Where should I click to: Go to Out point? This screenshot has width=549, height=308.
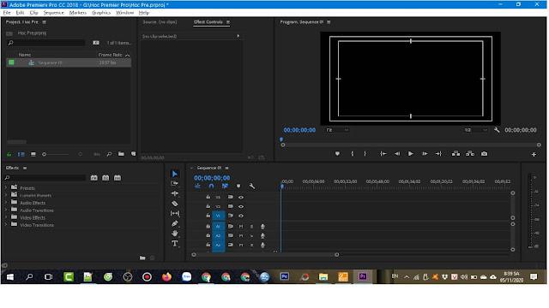coord(438,154)
